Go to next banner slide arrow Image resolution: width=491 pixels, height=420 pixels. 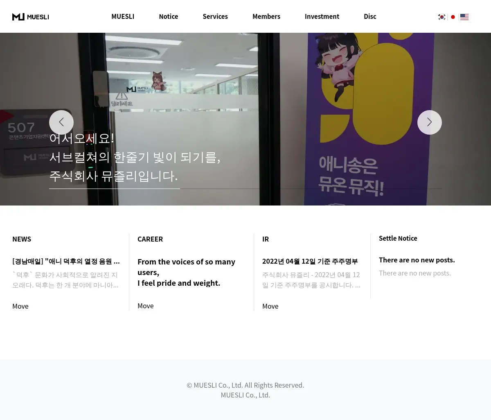click(430, 122)
